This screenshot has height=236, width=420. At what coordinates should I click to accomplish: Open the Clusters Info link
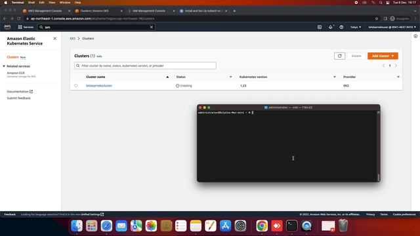coord(99,56)
